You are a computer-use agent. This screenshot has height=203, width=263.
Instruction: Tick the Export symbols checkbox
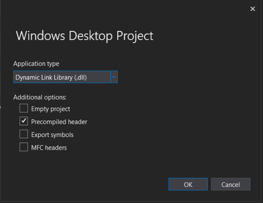click(24, 134)
